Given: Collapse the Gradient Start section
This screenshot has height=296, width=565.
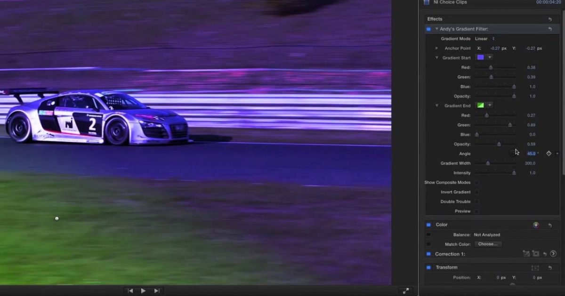Looking at the screenshot, I should tap(436, 57).
